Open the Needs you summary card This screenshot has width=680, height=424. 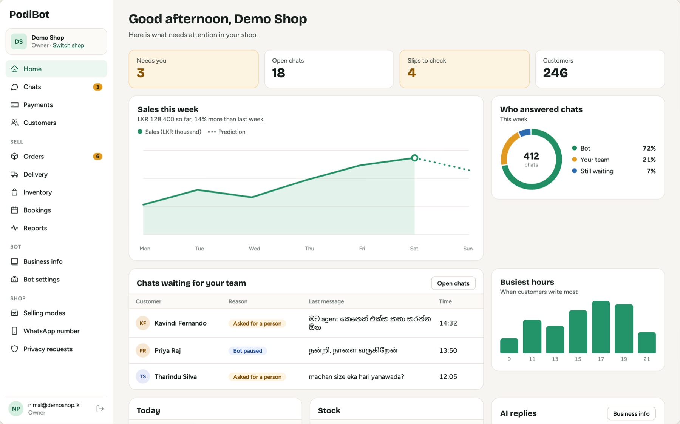193,69
